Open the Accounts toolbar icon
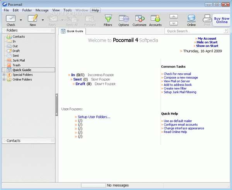 pyautogui.click(x=155, y=18)
